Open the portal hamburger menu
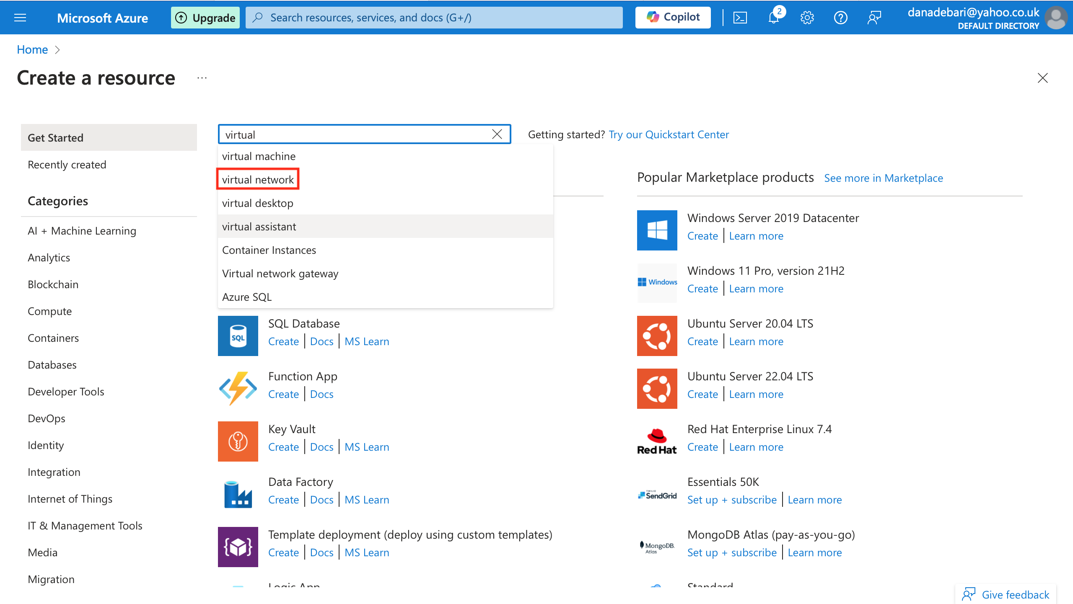 pyautogui.click(x=20, y=18)
